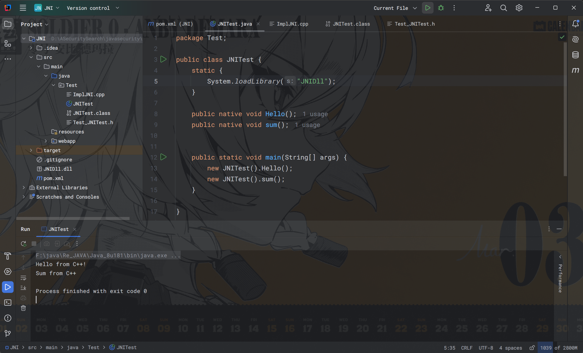This screenshot has height=353, width=583.
Task: Expand .idea folder
Action: [x=31, y=48]
